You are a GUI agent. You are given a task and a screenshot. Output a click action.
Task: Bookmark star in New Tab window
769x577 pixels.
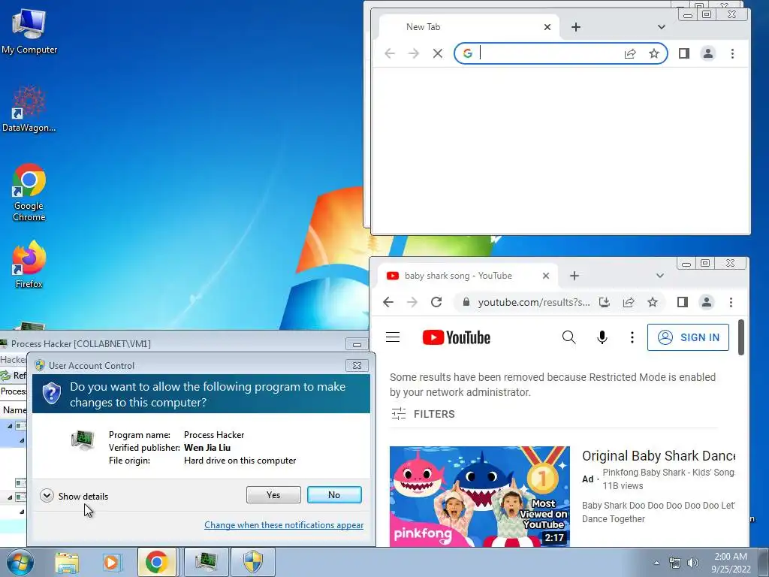[654, 53]
